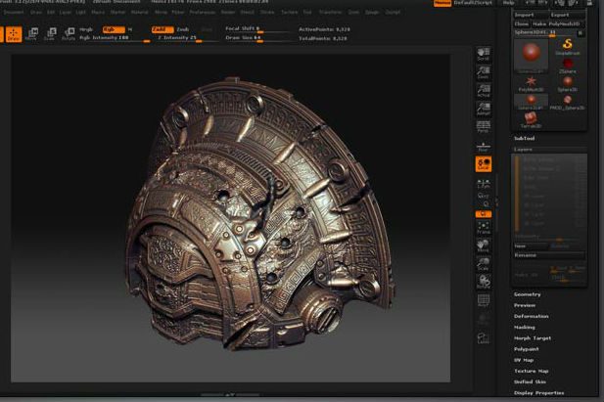Click the orange Menus button
This screenshot has width=604, height=402.
click(x=442, y=3)
